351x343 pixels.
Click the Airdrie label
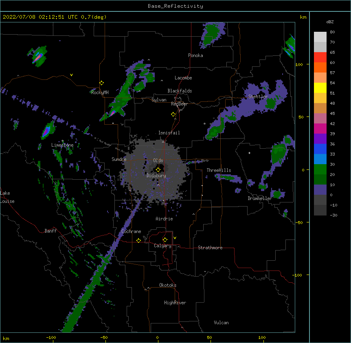[x=165, y=219]
